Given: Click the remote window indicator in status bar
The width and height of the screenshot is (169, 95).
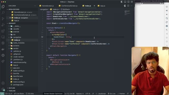Looking at the screenshot, I should [x=2, y=94].
